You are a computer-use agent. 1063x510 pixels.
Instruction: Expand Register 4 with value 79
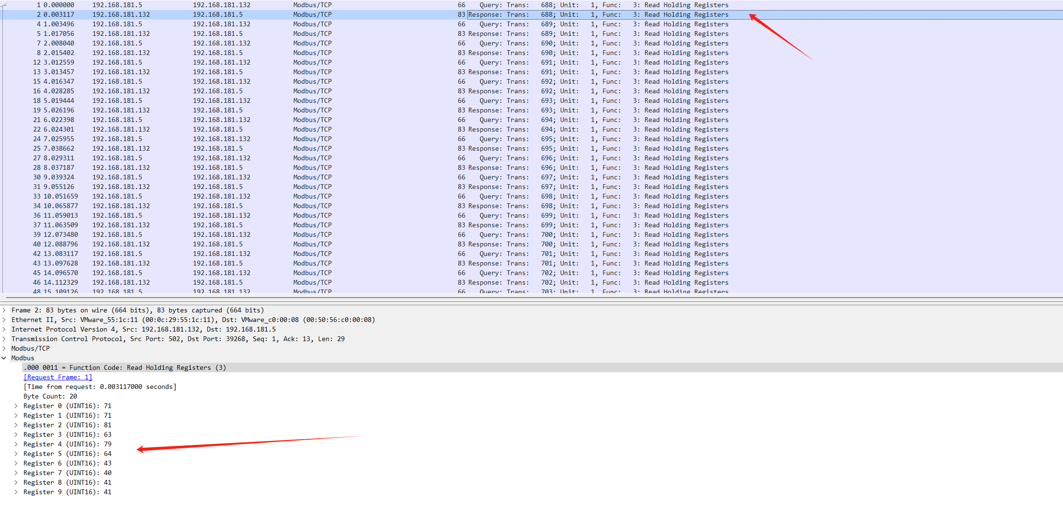coord(16,444)
